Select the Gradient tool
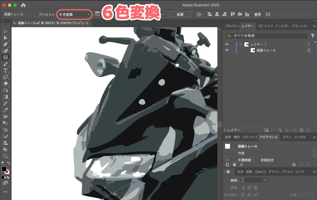The width and height of the screenshot is (317, 200). [x=5, y=97]
